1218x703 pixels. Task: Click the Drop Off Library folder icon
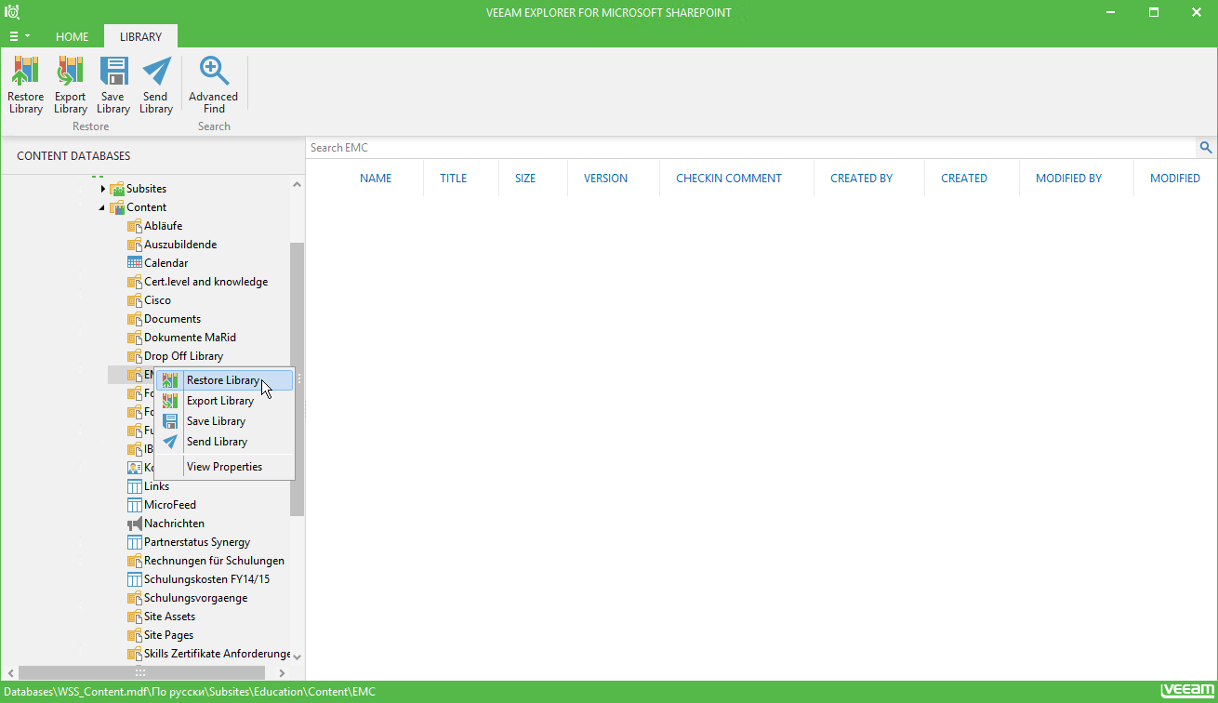click(x=134, y=356)
